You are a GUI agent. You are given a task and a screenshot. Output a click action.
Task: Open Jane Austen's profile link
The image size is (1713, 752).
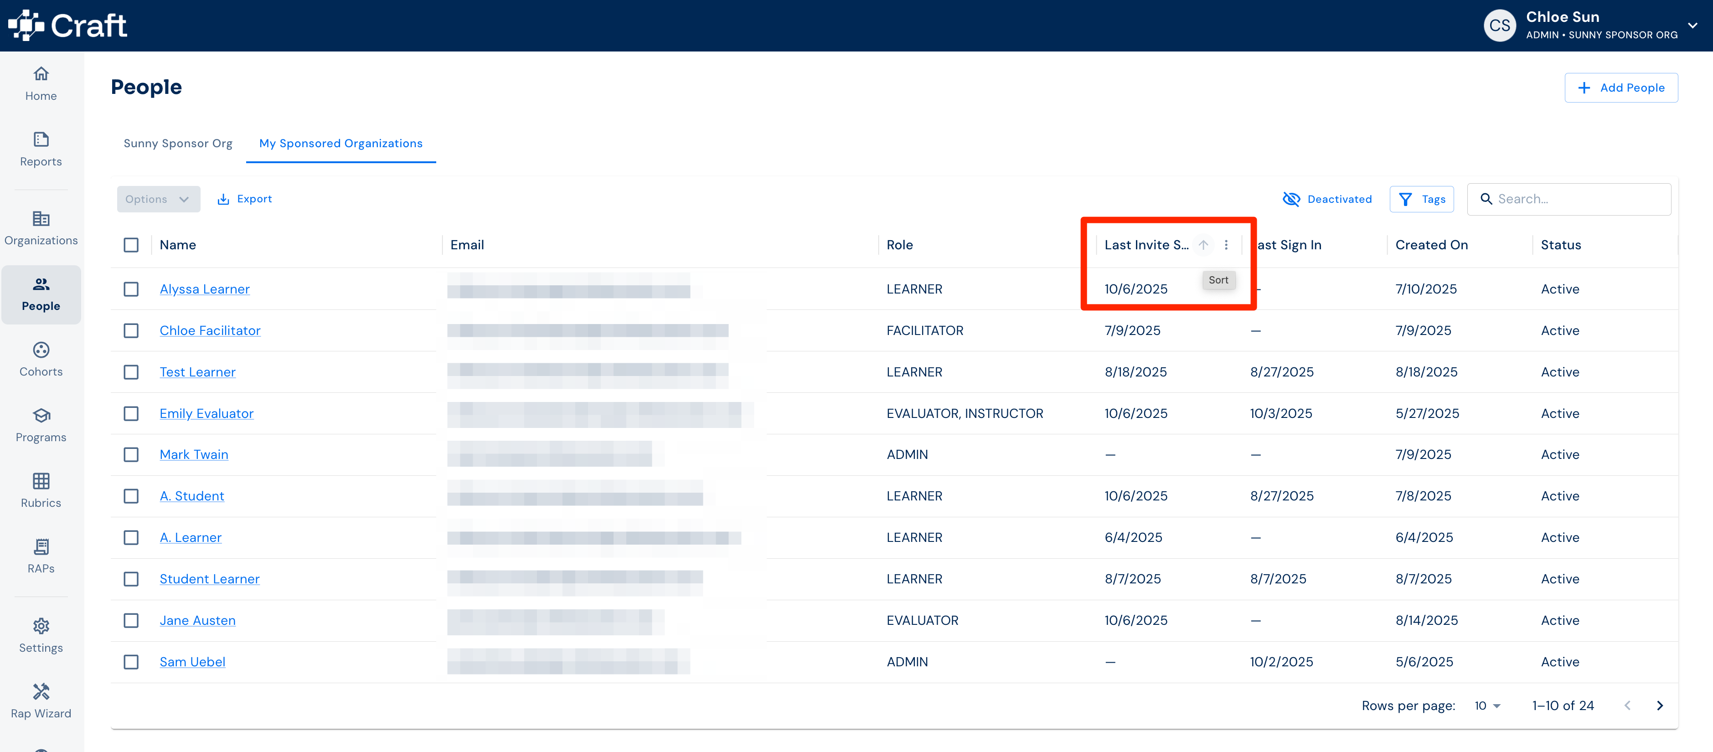coord(197,620)
